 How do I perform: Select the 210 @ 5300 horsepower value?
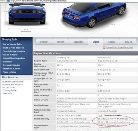tap(63, 74)
